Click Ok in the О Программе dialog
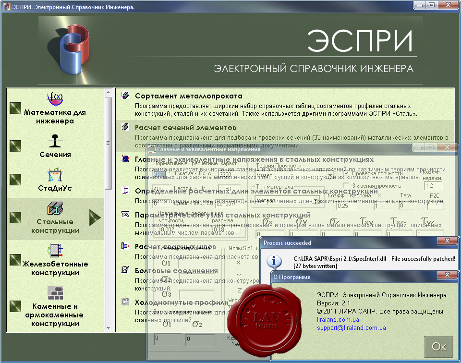461x363 pixels. (438, 347)
